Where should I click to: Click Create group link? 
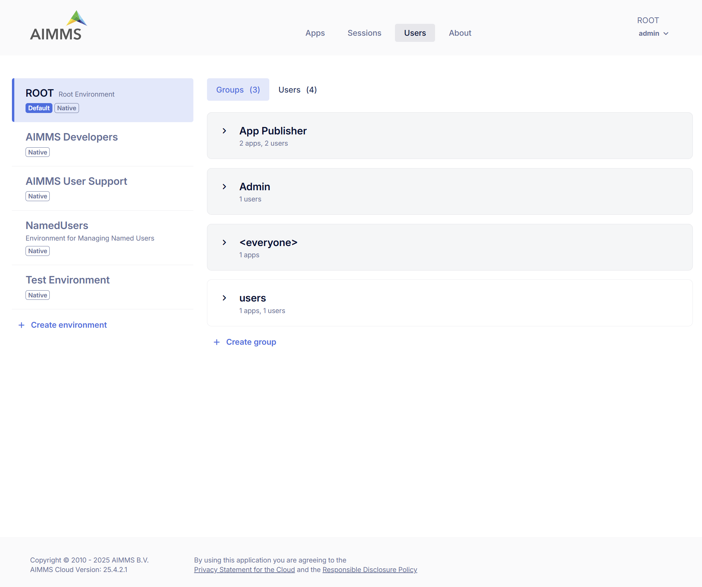[251, 342]
